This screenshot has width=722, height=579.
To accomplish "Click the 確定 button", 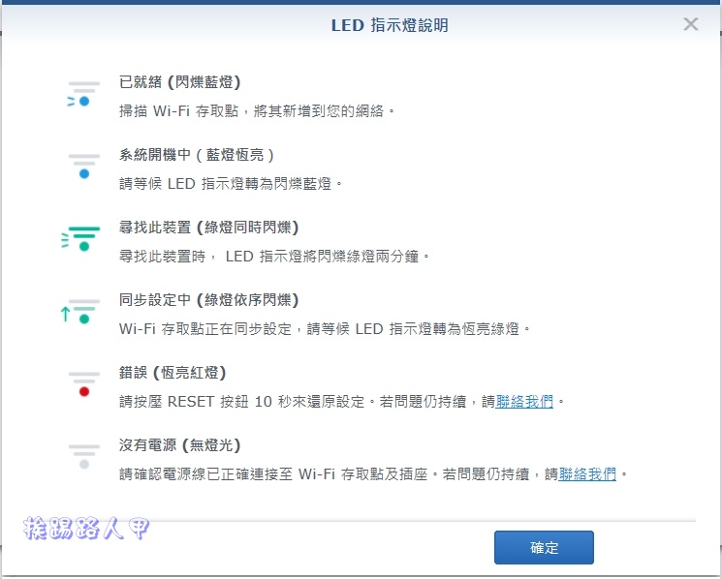I will (x=544, y=547).
